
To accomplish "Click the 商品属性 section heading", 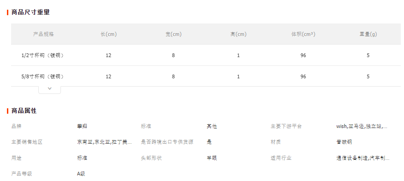I will click(24, 111).
